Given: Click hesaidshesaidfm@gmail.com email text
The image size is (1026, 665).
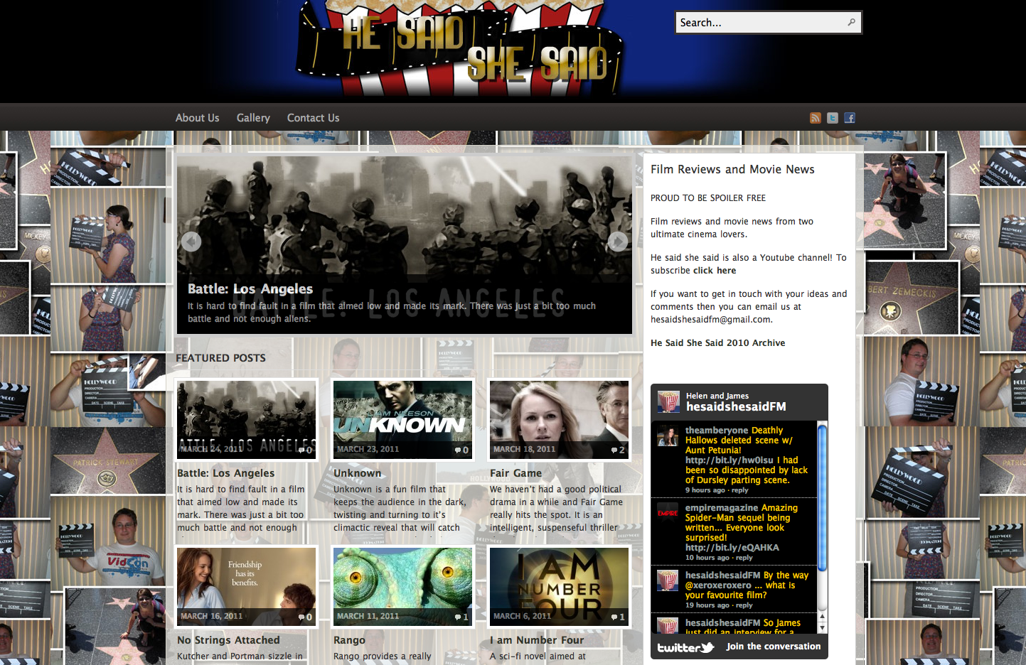Looking at the screenshot, I should (x=710, y=320).
